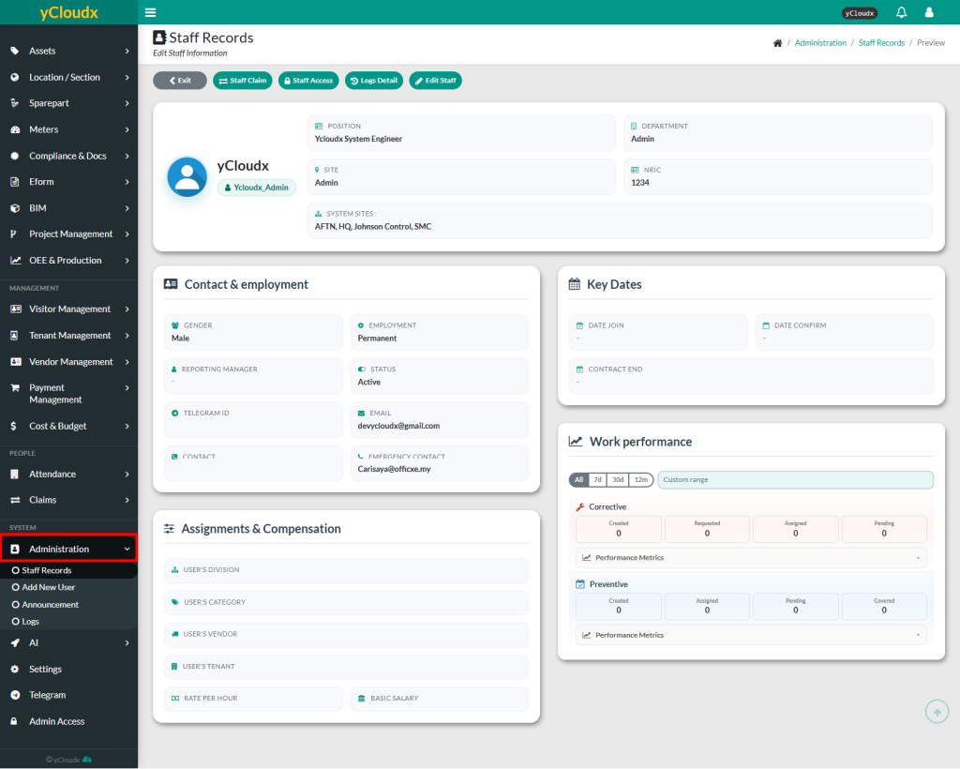This screenshot has height=769, width=960.
Task: Click the Work performance chart icon
Action: [576, 442]
